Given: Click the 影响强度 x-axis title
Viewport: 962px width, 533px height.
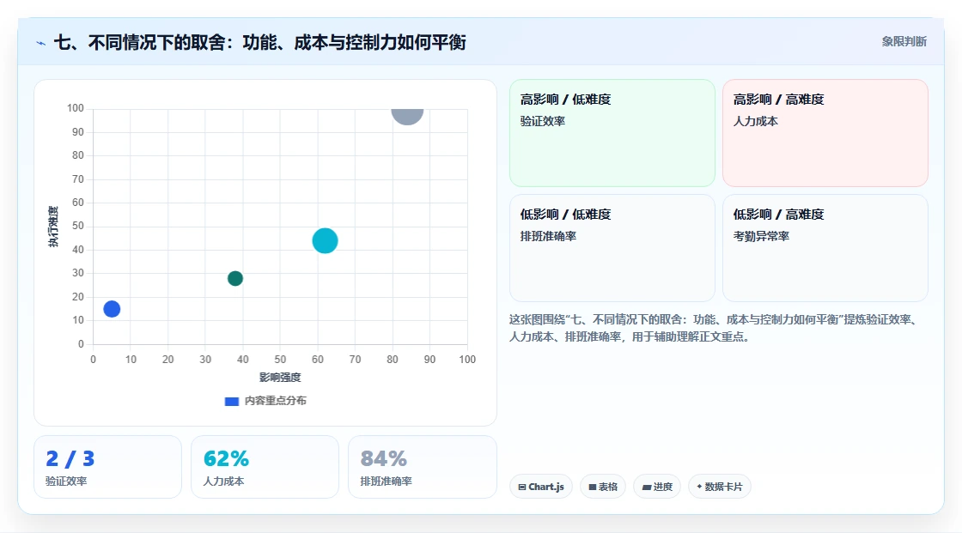Looking at the screenshot, I should tap(280, 377).
